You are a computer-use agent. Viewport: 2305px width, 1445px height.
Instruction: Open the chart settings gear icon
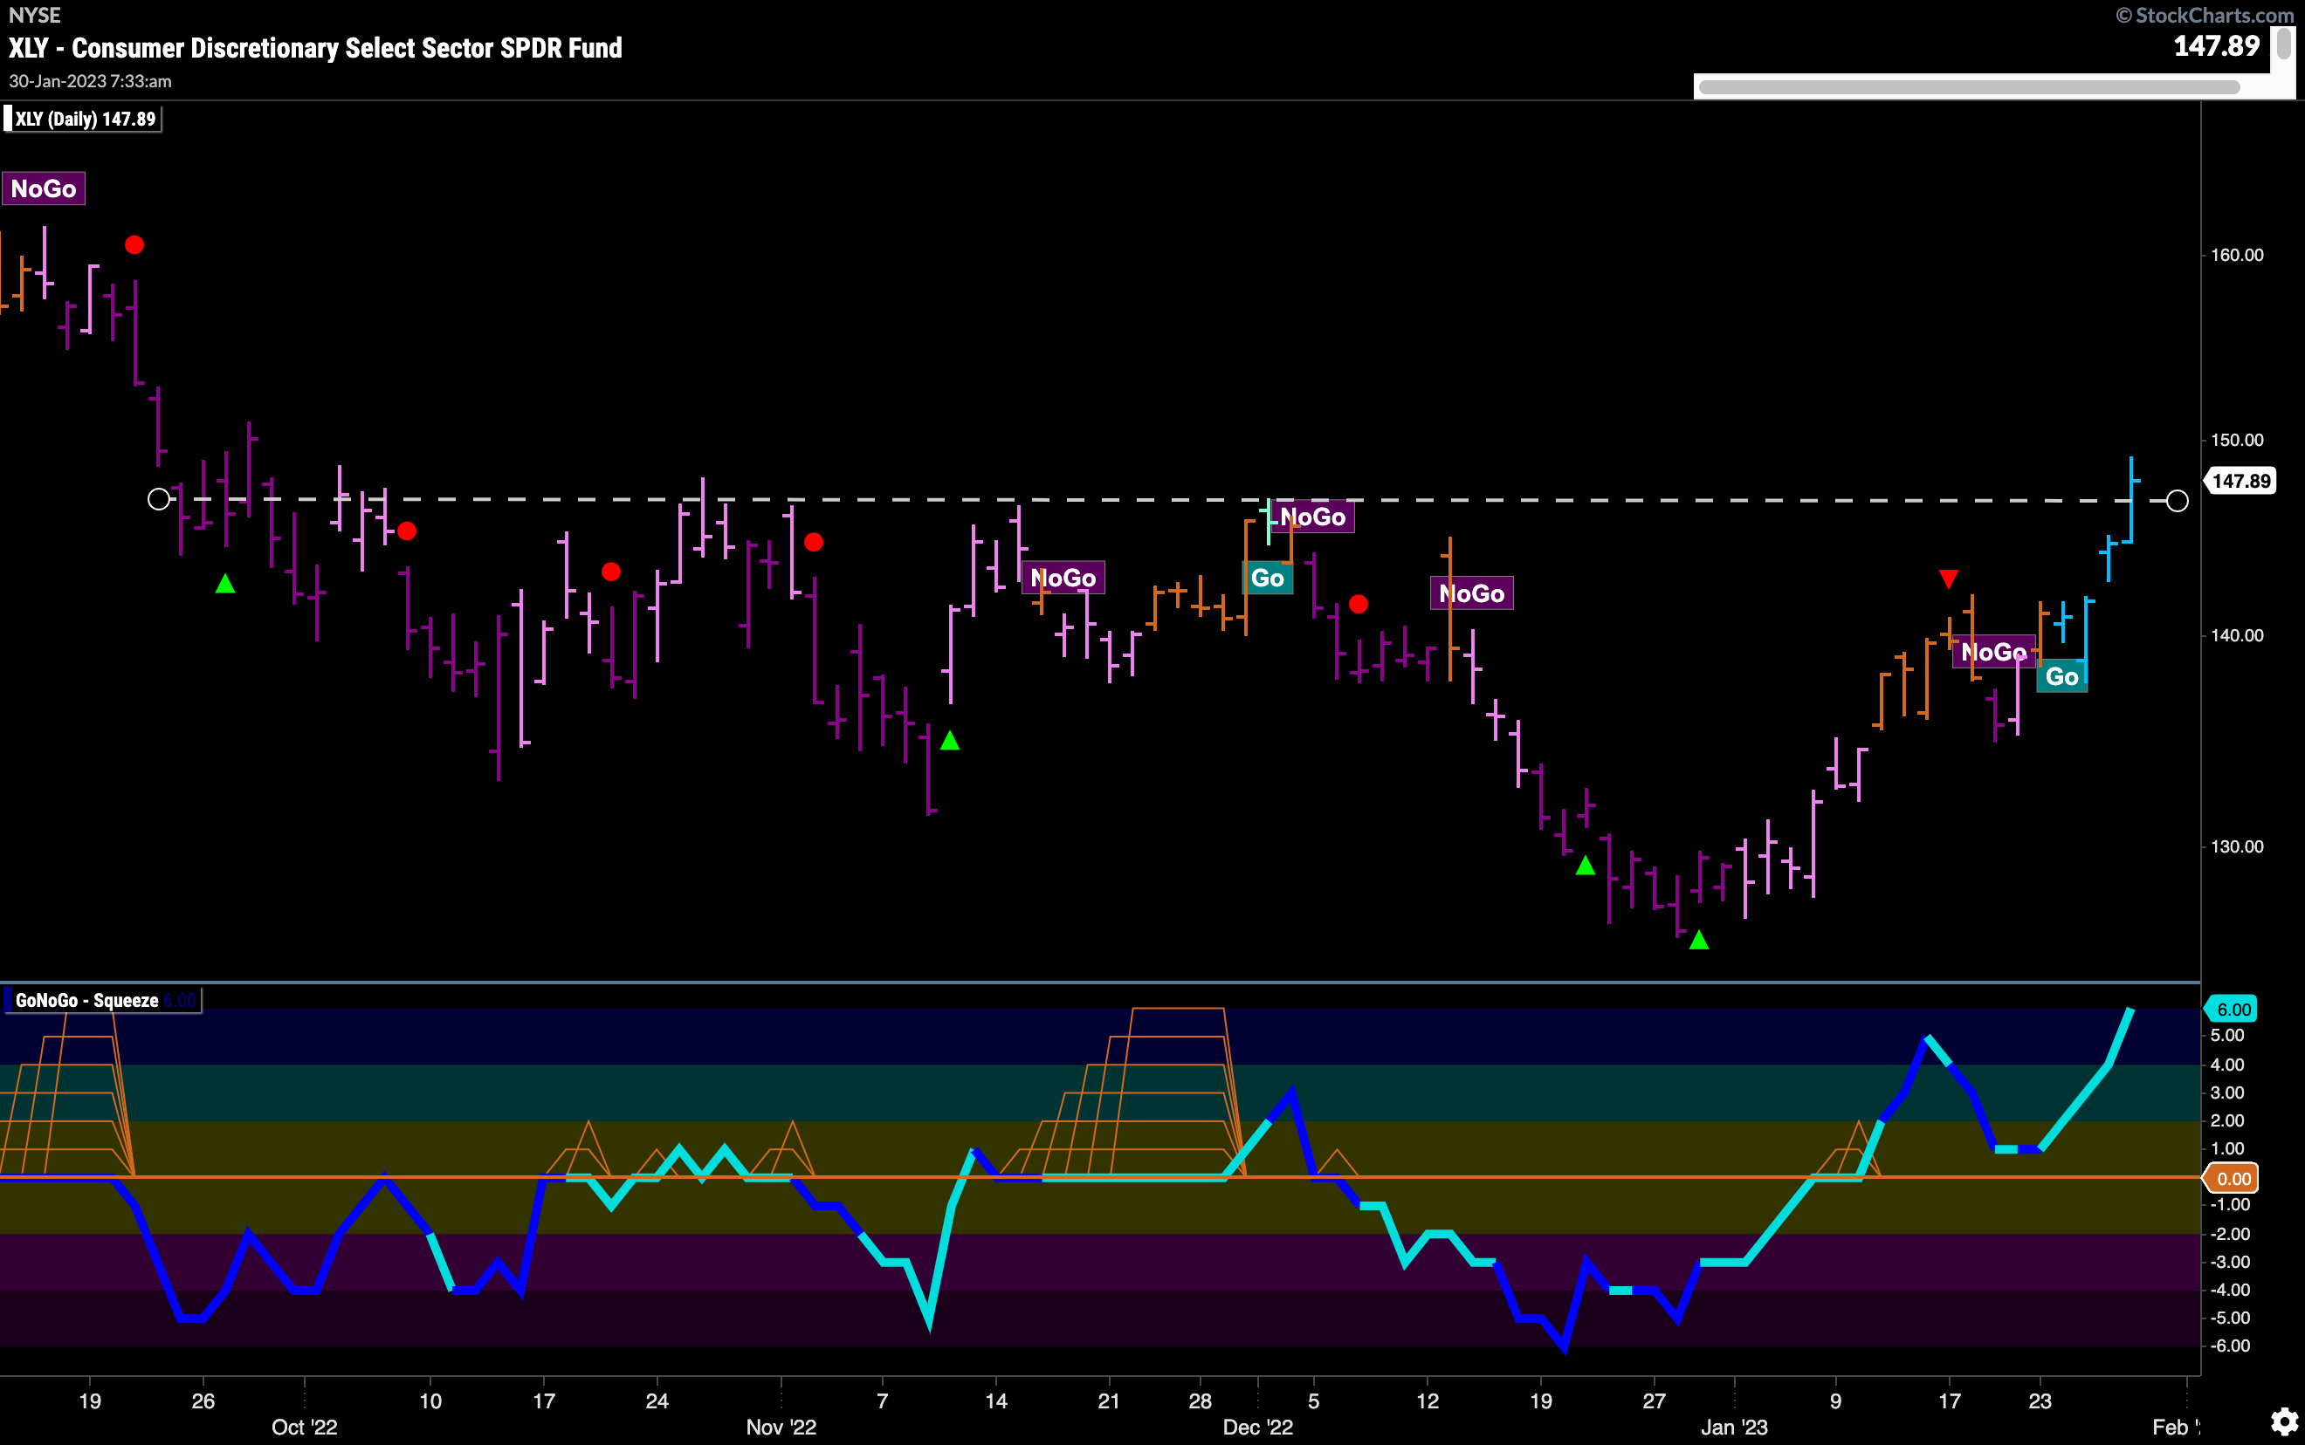pyautogui.click(x=2284, y=1421)
